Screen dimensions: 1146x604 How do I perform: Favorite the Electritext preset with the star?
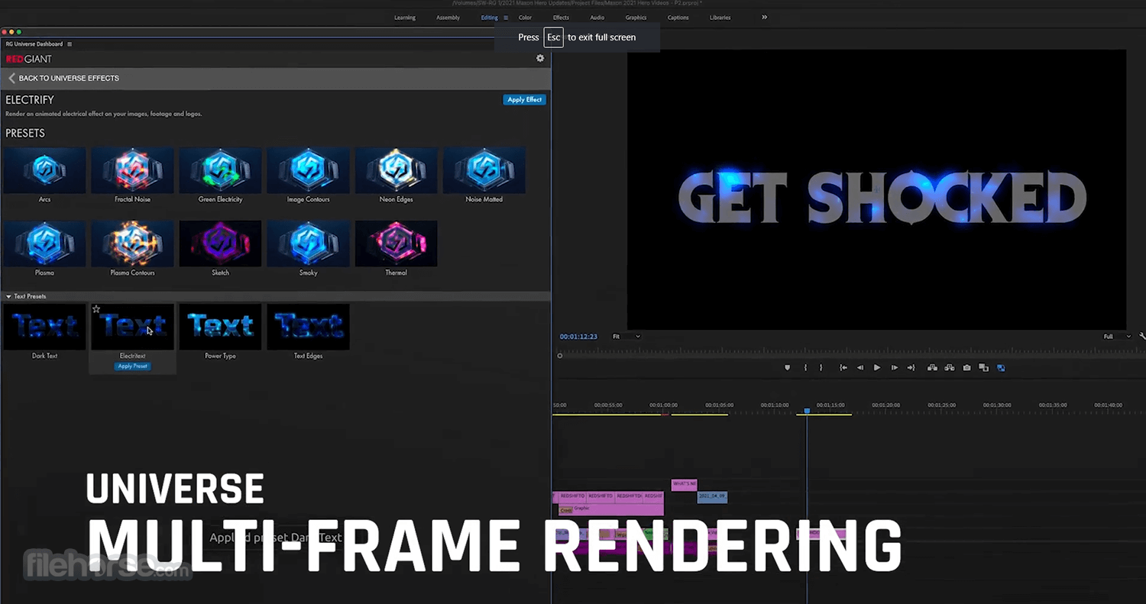pyautogui.click(x=96, y=309)
